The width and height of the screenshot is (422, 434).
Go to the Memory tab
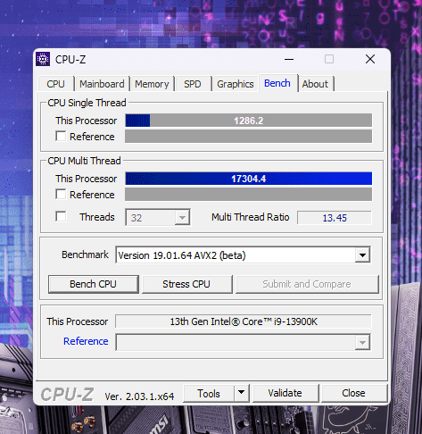tap(152, 84)
